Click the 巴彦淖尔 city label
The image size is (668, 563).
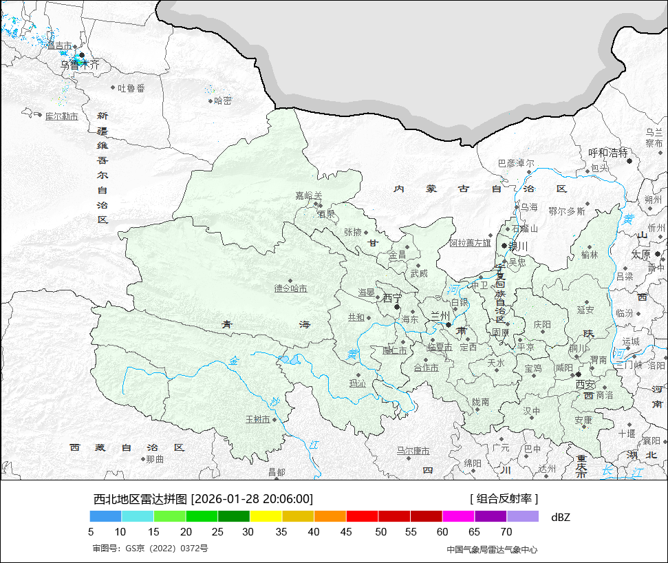point(517,163)
